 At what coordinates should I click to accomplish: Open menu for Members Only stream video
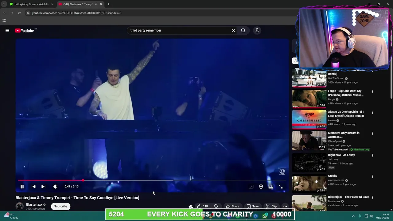tap(373, 134)
